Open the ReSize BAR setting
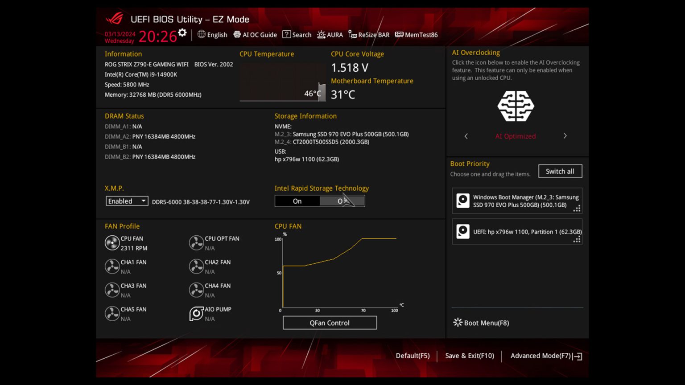Viewport: 685px width, 385px height. click(369, 35)
